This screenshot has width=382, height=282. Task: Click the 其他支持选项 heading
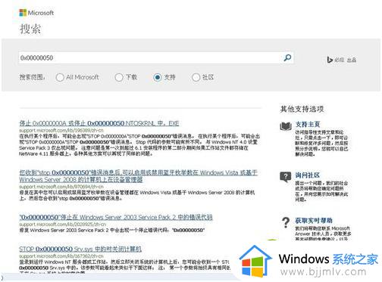click(x=302, y=109)
